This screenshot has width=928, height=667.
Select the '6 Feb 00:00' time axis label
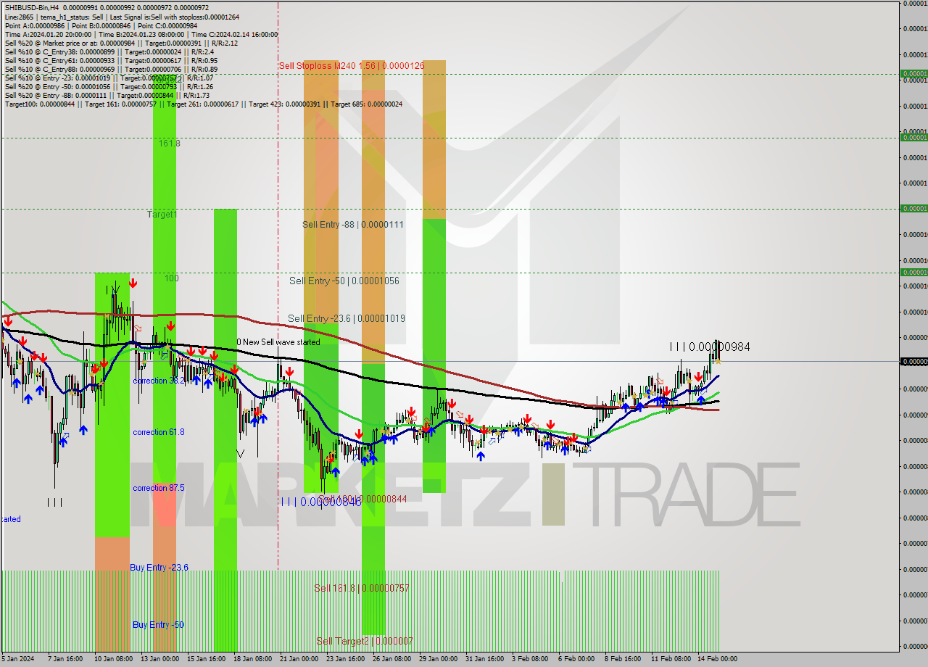576,659
